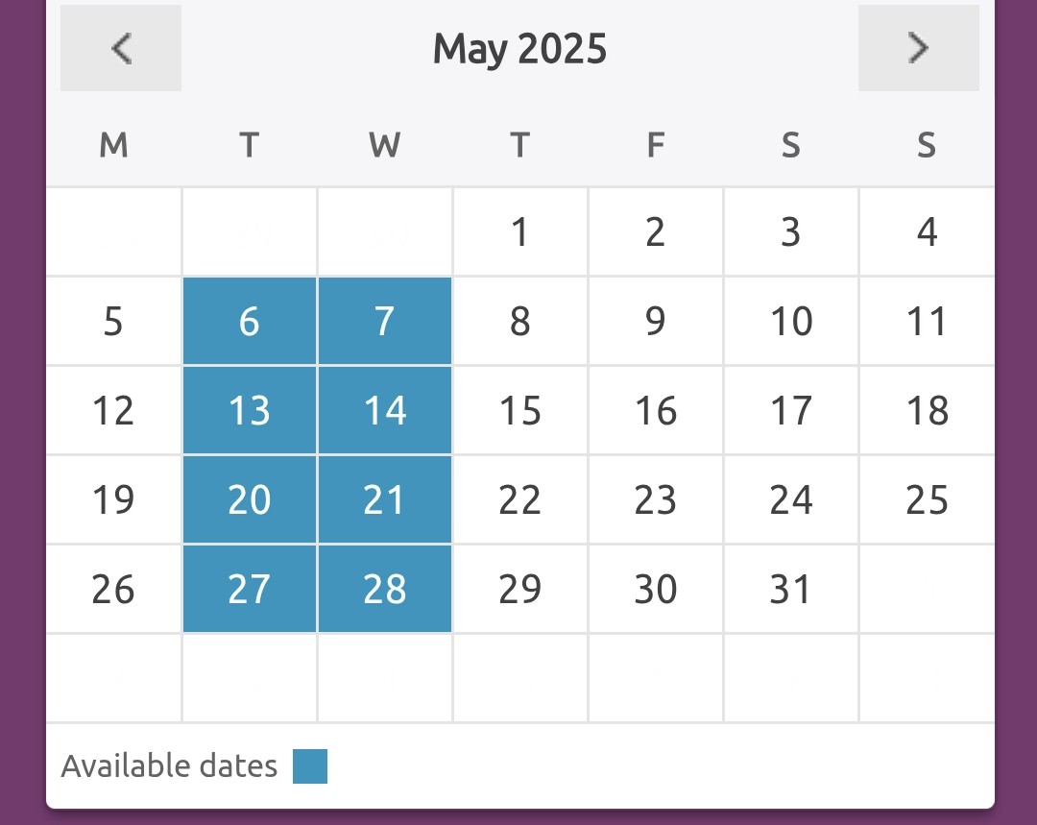Go to previous month with left arrow
1037x825 pixels.
[x=121, y=48]
